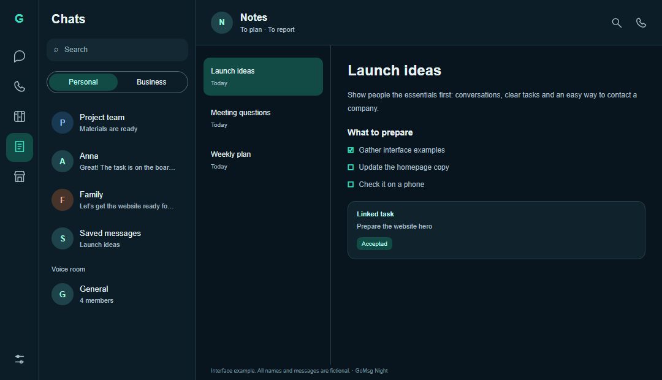
Task: Click the GoMsg G logo
Action: pyautogui.click(x=19, y=18)
